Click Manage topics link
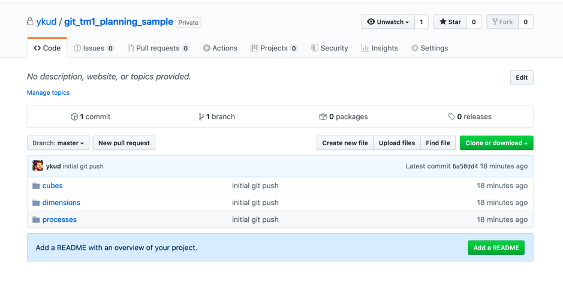The width and height of the screenshot is (563, 286). point(48,92)
